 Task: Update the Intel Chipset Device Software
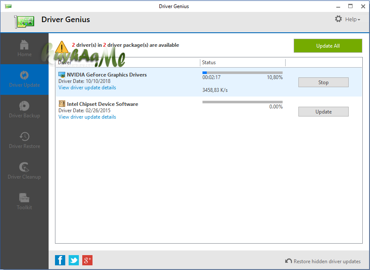[323, 111]
